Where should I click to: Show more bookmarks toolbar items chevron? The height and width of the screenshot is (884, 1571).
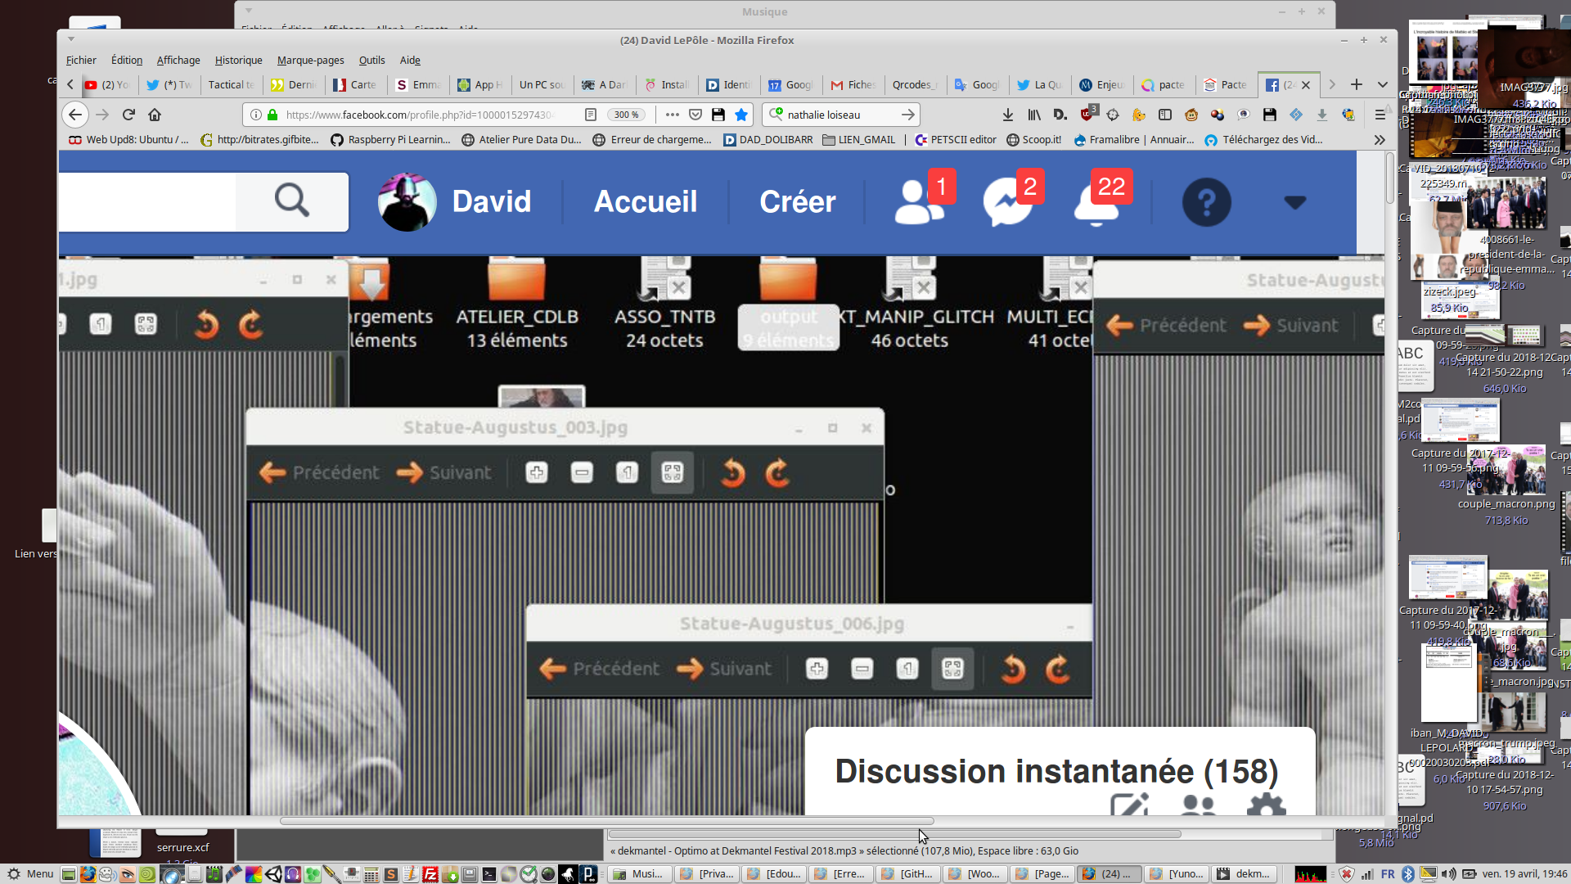coord(1380,140)
